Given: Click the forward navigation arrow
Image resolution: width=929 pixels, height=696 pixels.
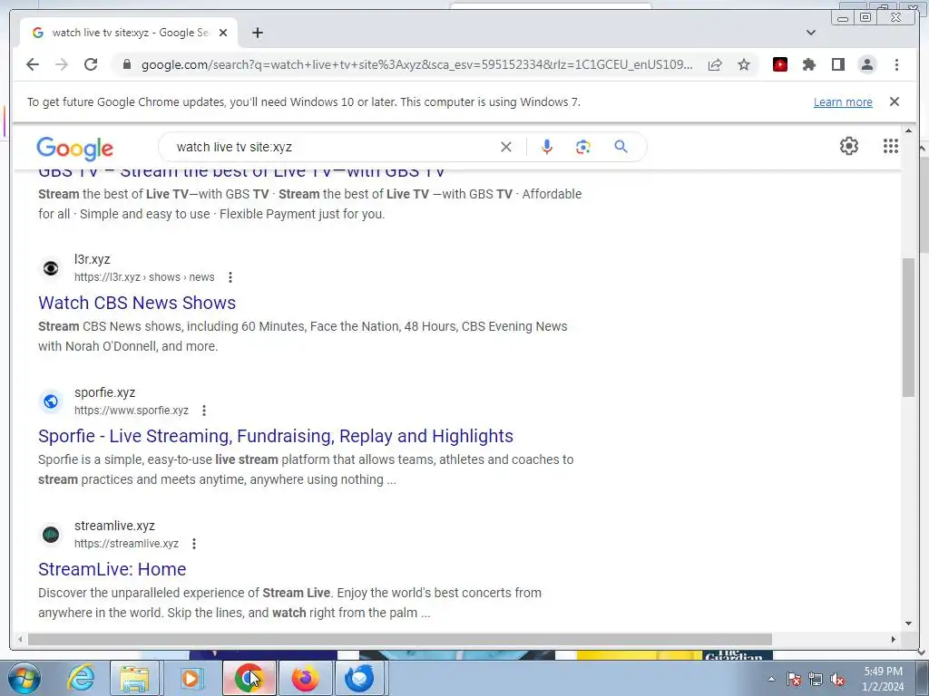Looking at the screenshot, I should point(62,64).
